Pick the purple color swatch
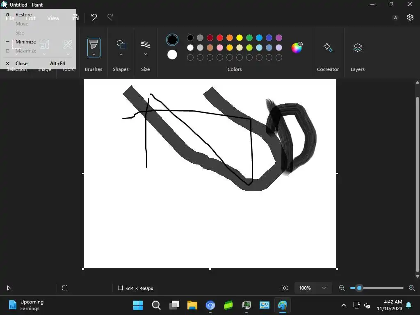The image size is (420, 315). pyautogui.click(x=279, y=38)
